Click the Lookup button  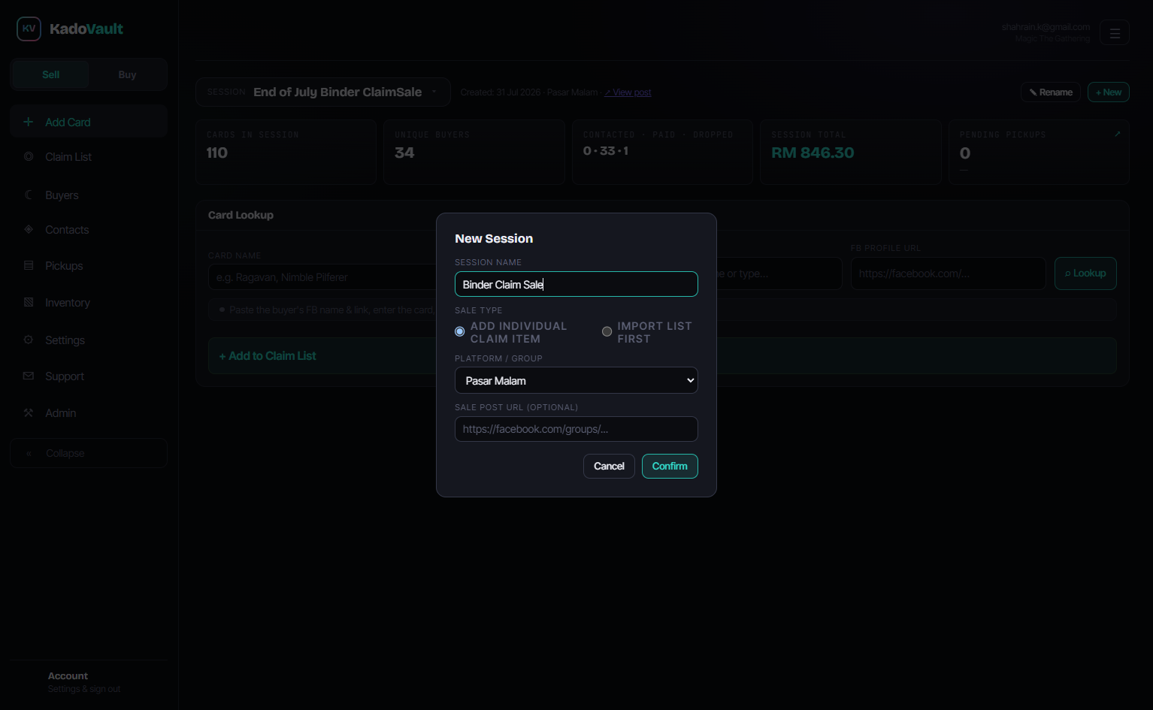pyautogui.click(x=1085, y=273)
